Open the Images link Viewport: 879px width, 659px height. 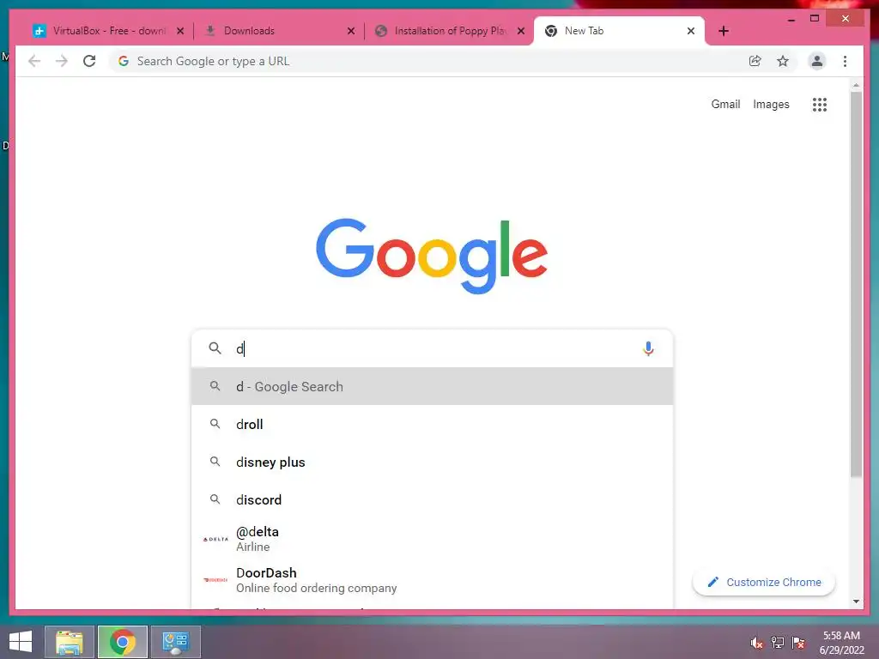pos(771,104)
